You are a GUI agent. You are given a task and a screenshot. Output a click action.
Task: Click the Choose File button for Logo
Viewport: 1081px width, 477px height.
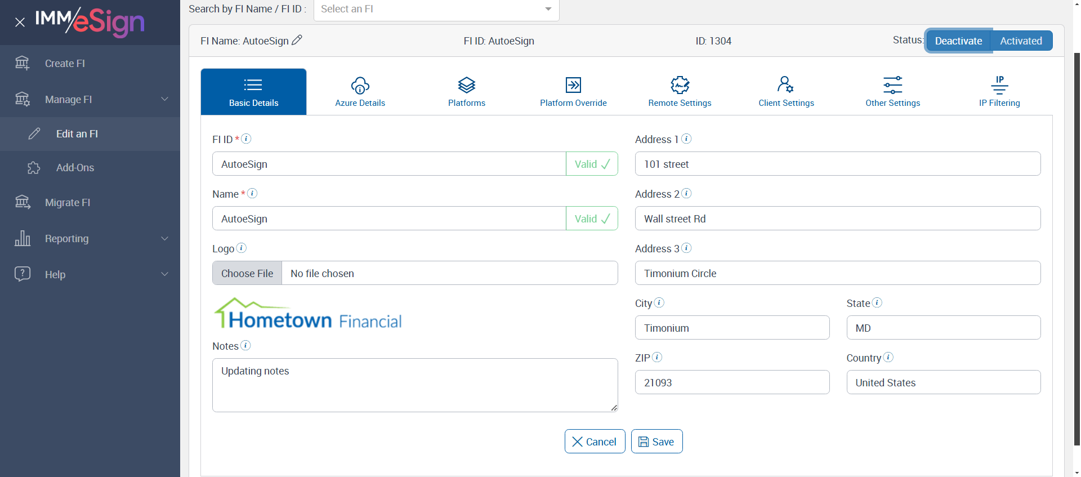247,273
